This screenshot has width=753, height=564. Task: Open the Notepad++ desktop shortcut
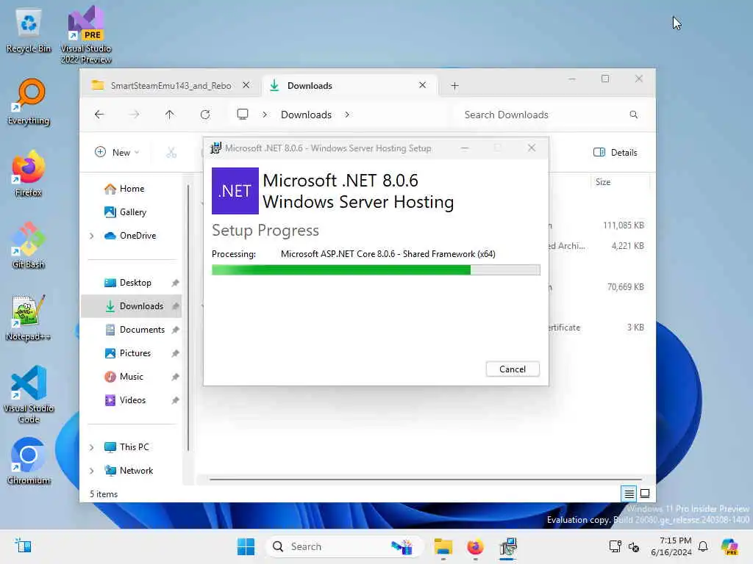point(29,317)
